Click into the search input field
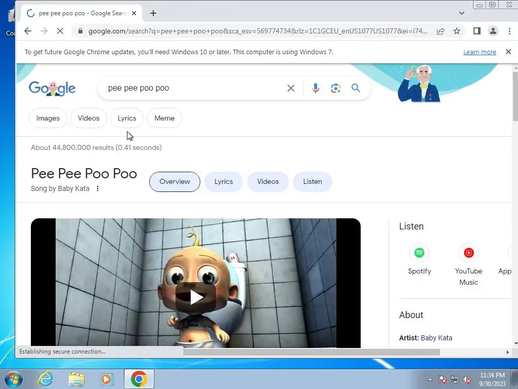Screen dimensions: 518x389 (195, 88)
